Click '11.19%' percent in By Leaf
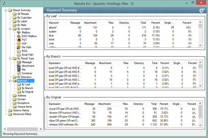 (156, 35)
